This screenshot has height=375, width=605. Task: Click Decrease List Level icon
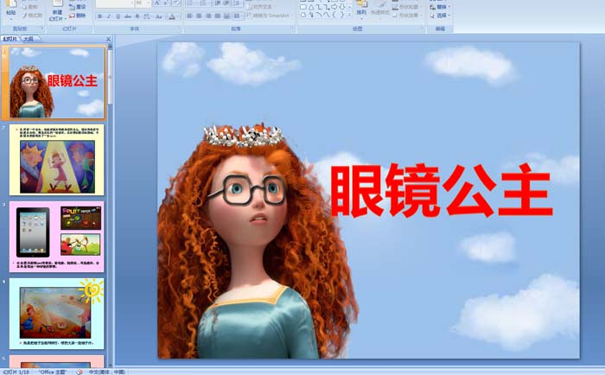(218, 3)
